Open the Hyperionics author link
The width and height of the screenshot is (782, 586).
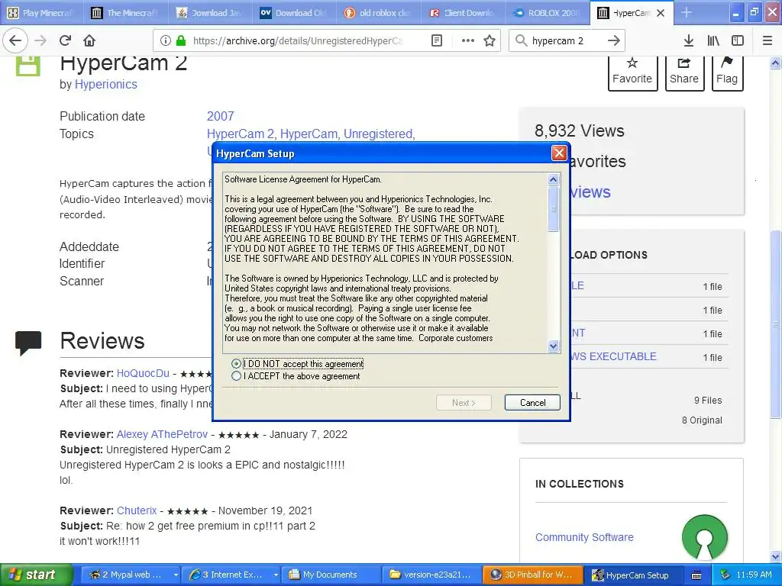click(x=105, y=84)
